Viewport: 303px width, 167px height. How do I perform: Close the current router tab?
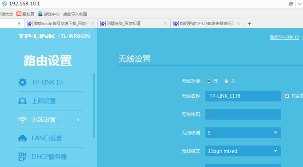tap(19, 23)
